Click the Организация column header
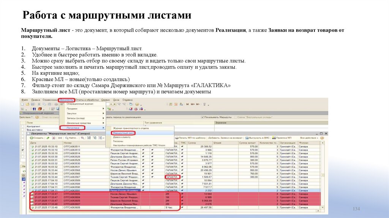The width and height of the screenshot is (389, 218). (288, 143)
